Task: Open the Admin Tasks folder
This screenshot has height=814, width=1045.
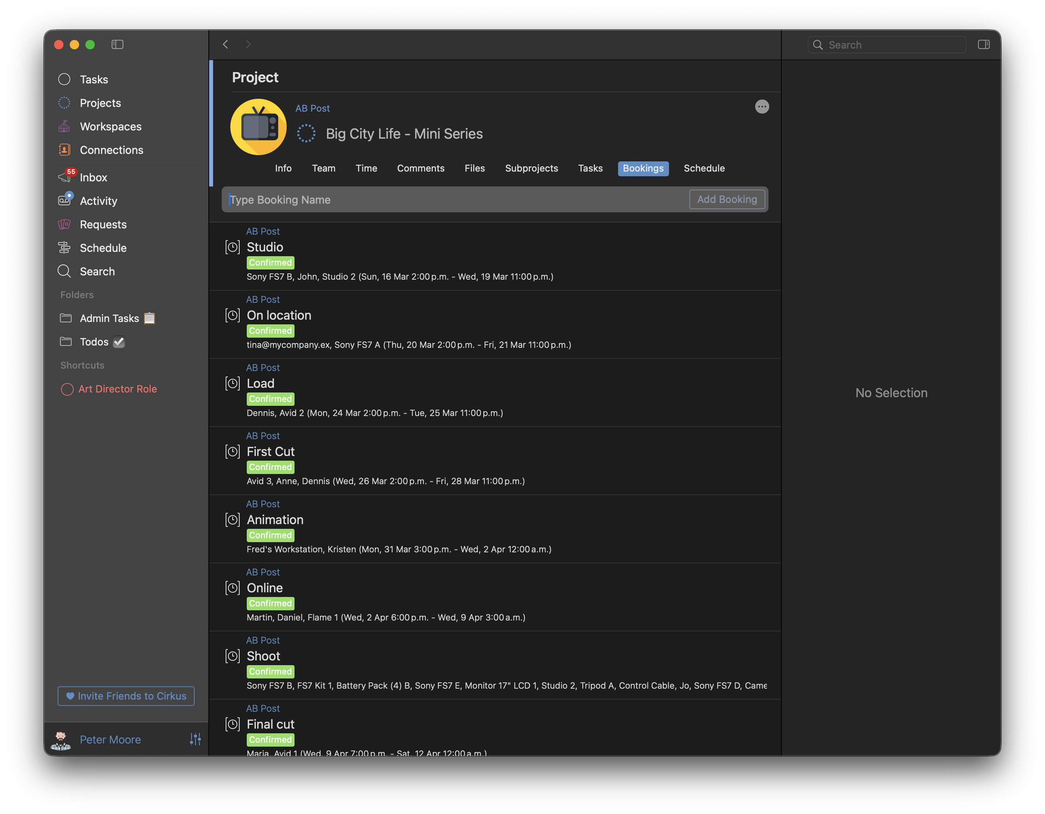Action: tap(109, 318)
